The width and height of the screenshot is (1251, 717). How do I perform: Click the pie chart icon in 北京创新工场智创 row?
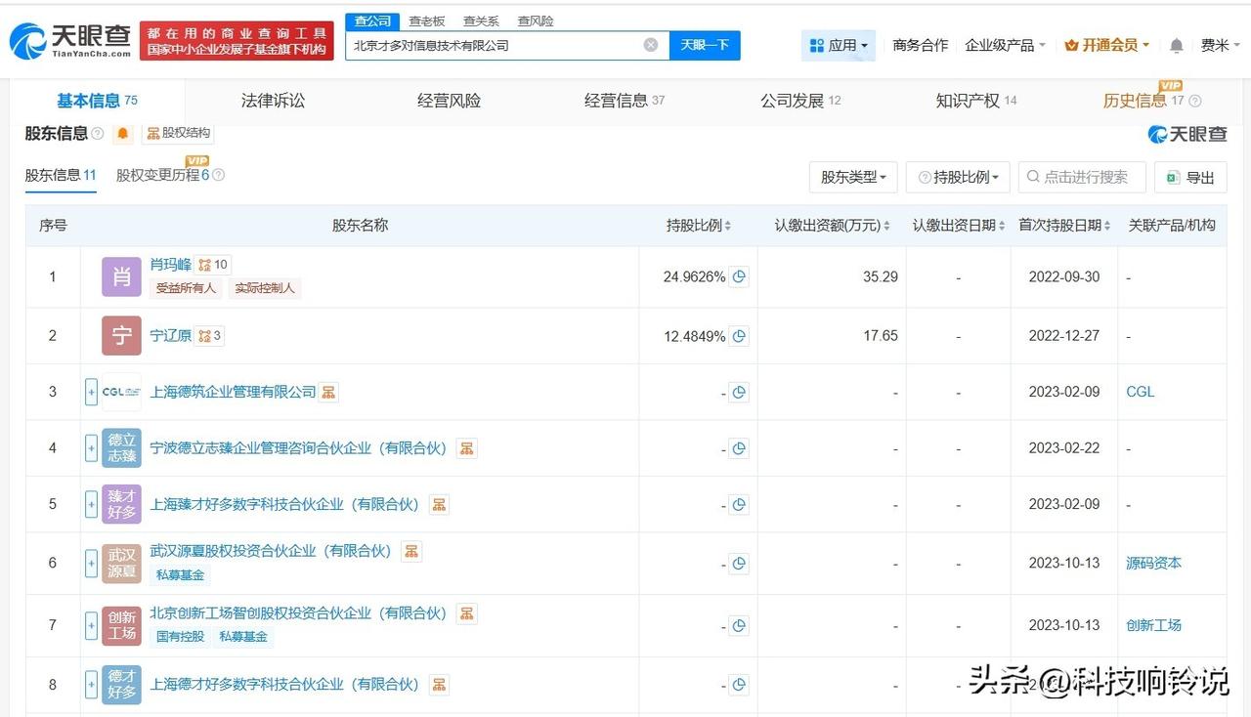pos(740,626)
